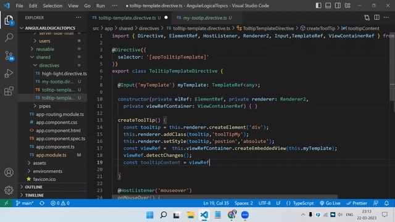Collapse the directives folder
The height and width of the screenshot is (222, 395).
point(49,65)
